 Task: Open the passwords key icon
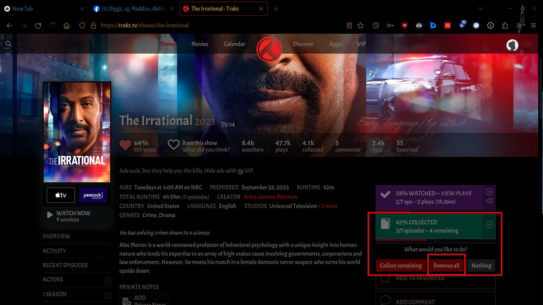click(390, 25)
